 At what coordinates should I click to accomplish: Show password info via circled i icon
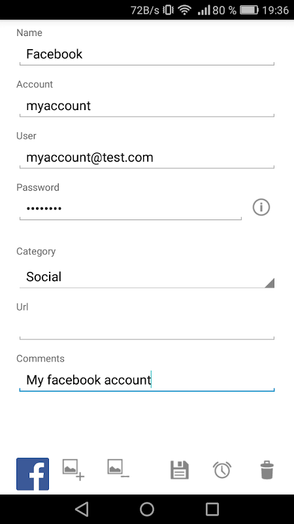point(261,208)
